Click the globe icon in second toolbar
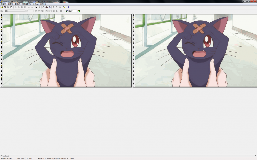Viewport: 257px width, 160px height. 67,11
